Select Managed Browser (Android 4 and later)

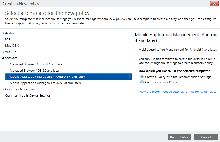pyautogui.click(x=37, y=64)
